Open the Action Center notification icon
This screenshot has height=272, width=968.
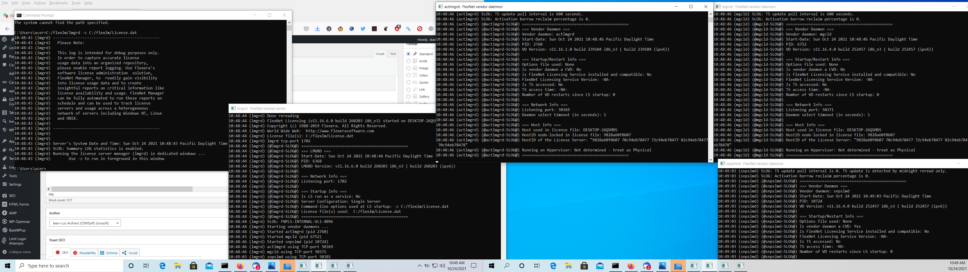coord(474,266)
